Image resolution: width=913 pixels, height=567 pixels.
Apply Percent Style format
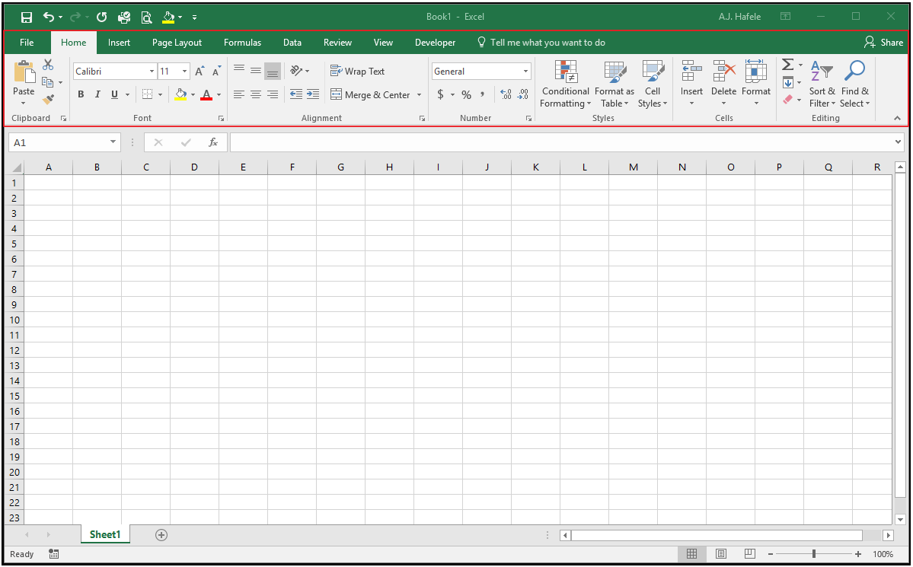pyautogui.click(x=466, y=94)
